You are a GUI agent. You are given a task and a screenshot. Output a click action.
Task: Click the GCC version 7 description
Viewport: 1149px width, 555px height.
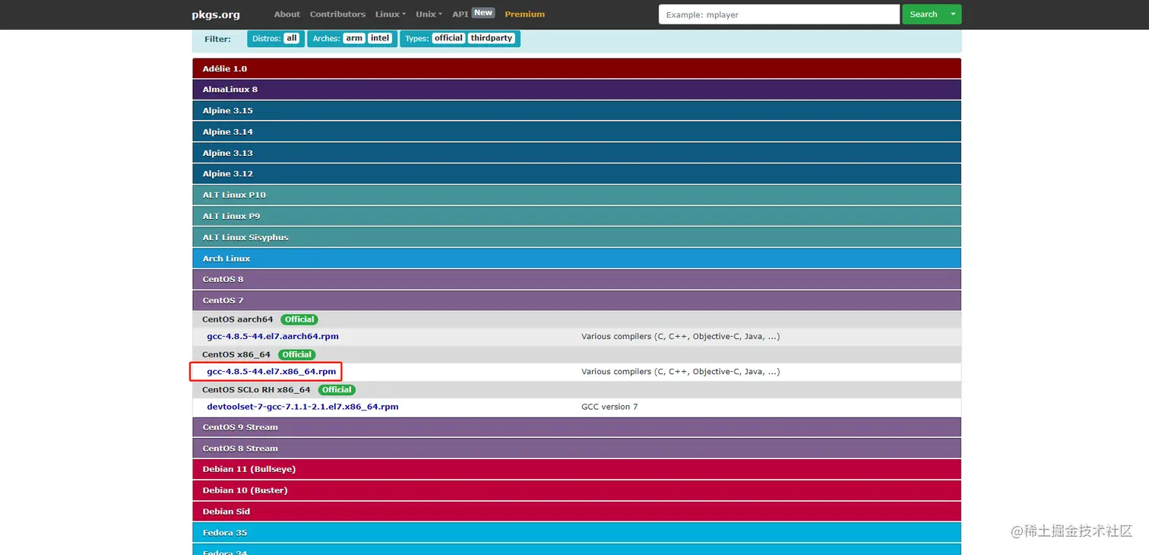point(609,407)
